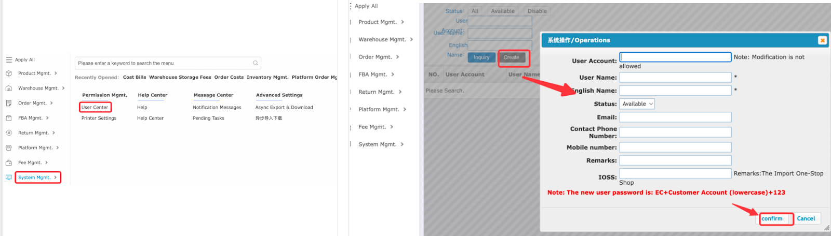Select the Available status filter
This screenshot has height=236, width=831.
(503, 11)
